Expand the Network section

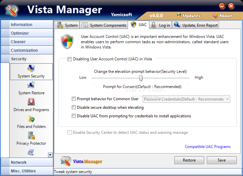coord(27,162)
